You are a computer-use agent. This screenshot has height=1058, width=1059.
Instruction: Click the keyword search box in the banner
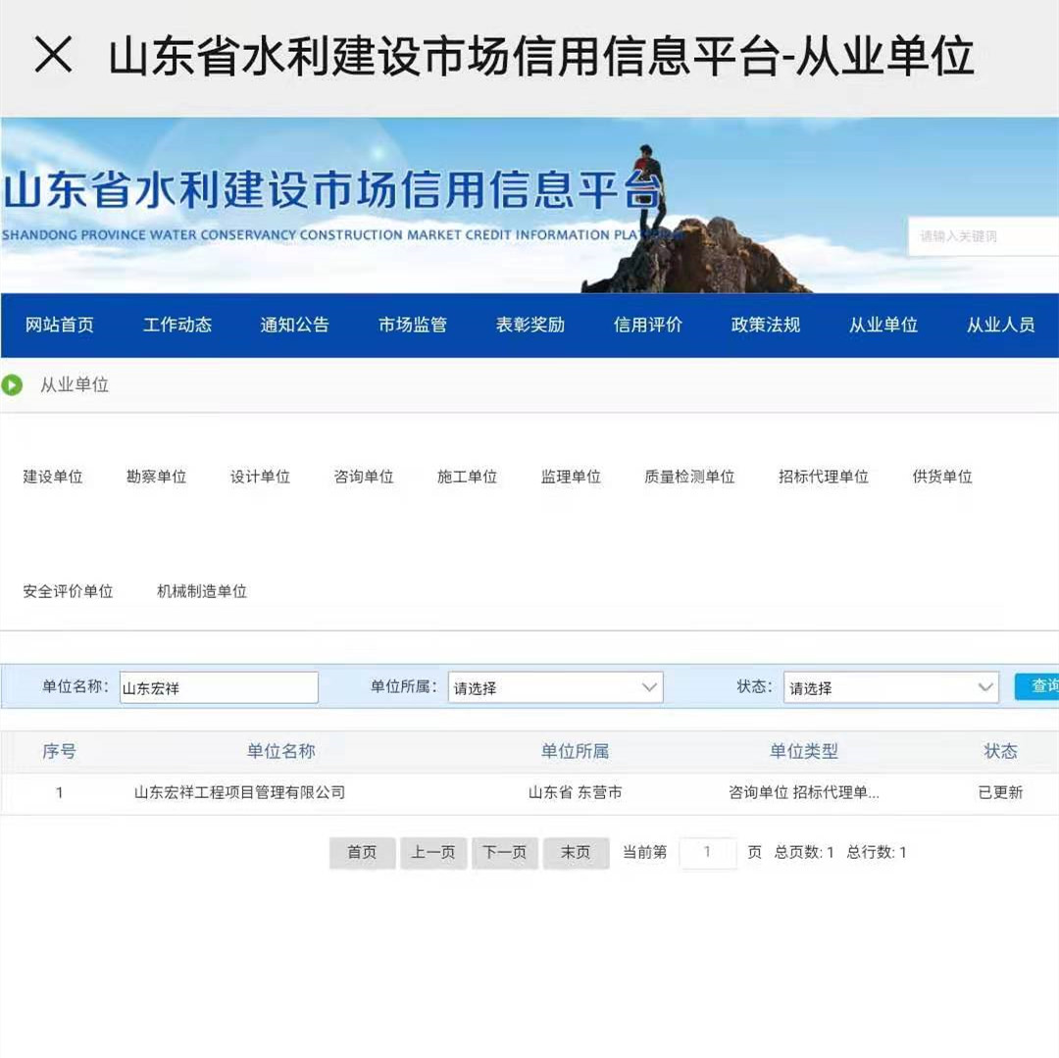point(983,236)
